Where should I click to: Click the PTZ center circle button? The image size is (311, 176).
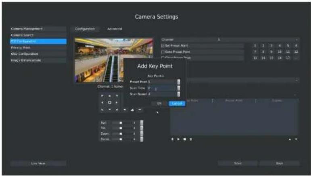pyautogui.click(x=109, y=103)
